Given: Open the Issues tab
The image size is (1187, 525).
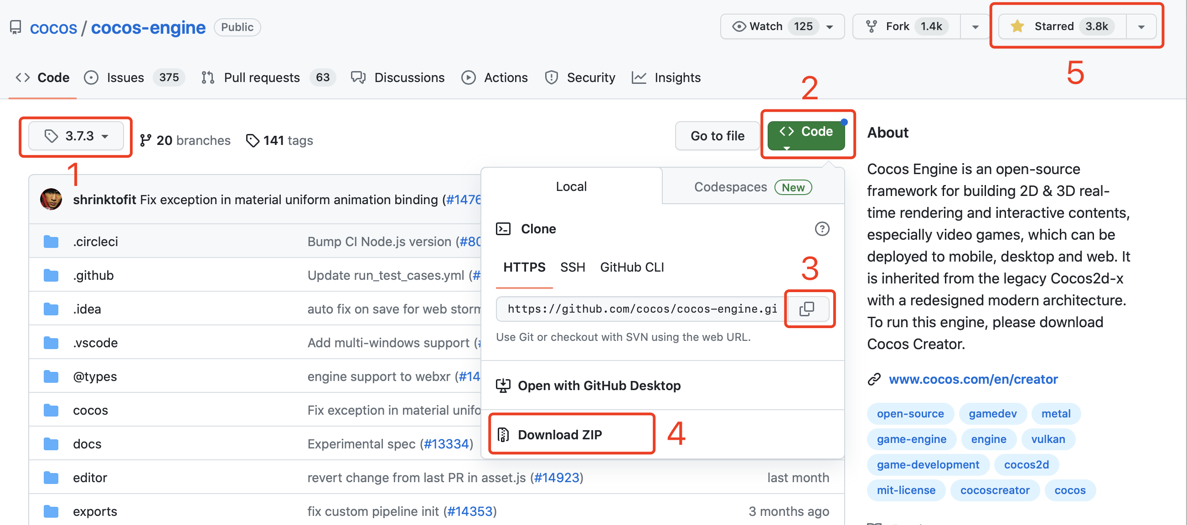Looking at the screenshot, I should [134, 77].
